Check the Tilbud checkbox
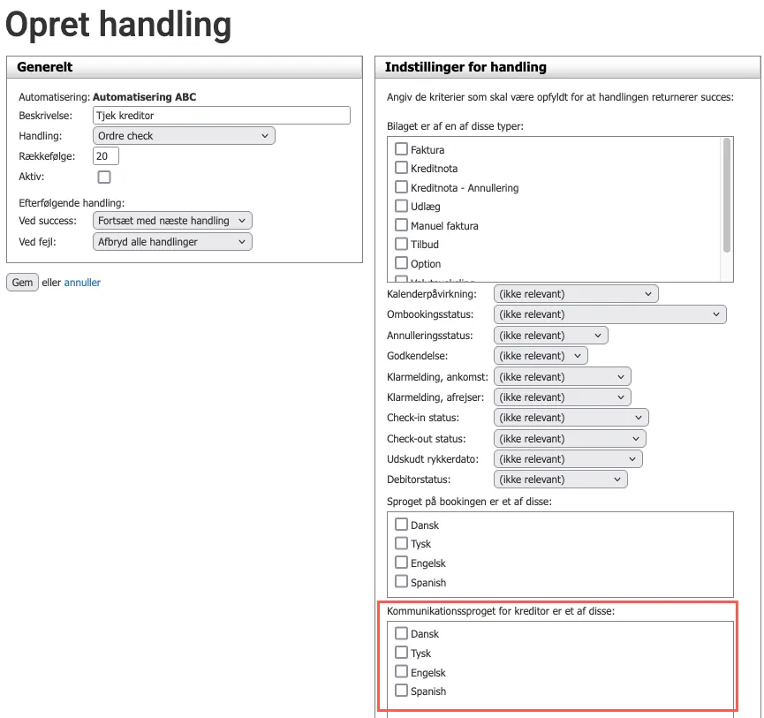Image resolution: width=764 pixels, height=718 pixels. (401, 245)
